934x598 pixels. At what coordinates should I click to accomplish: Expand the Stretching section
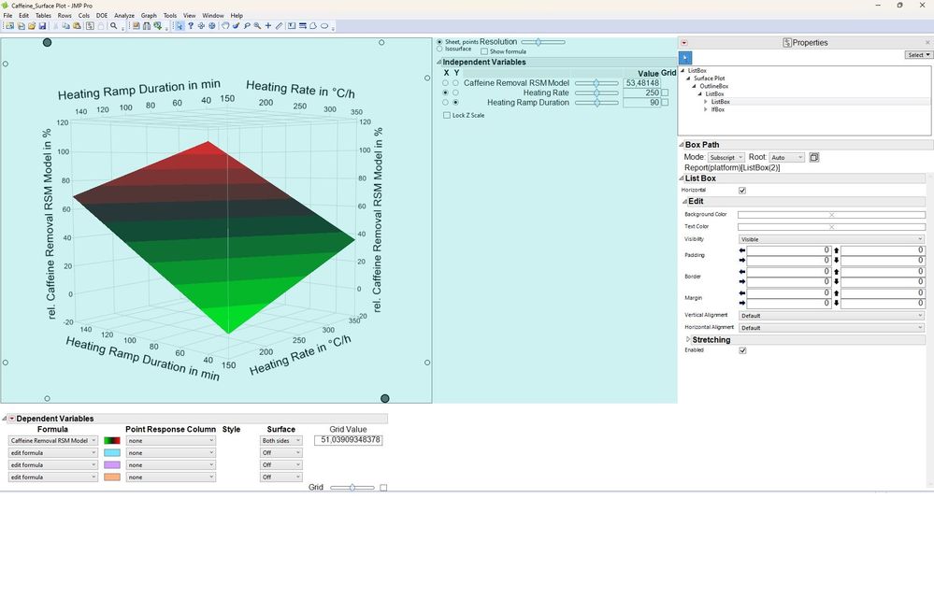point(688,339)
